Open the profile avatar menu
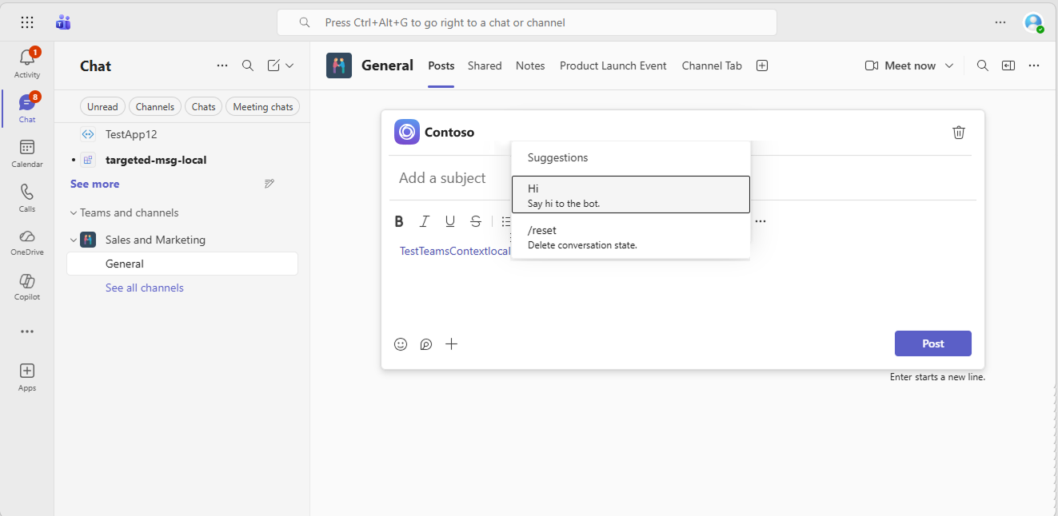The width and height of the screenshot is (1058, 516). pyautogui.click(x=1033, y=22)
